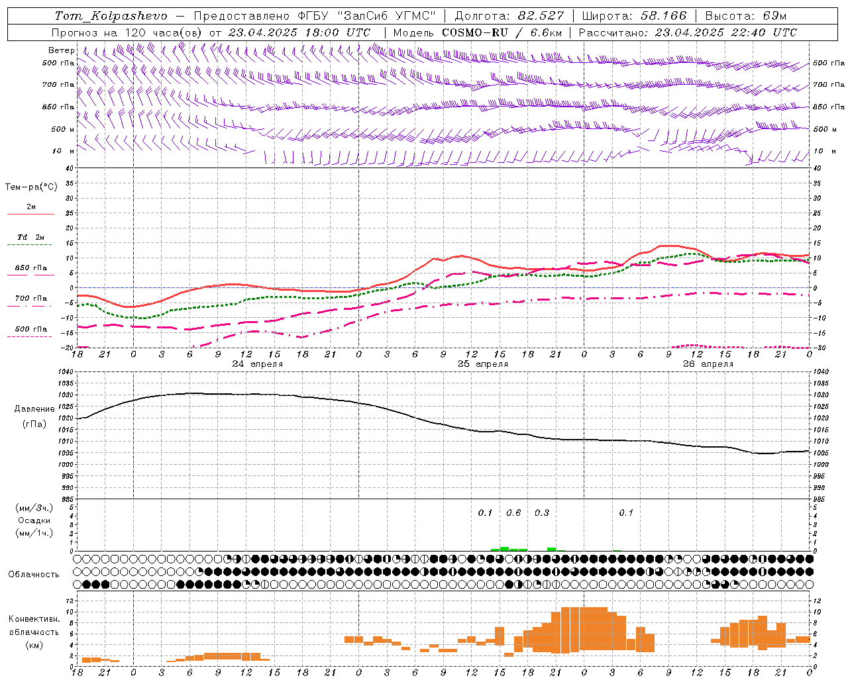The width and height of the screenshot is (848, 678).
Task: Click the forecast start '23.04.2025 18:00 UTC'
Action: point(299,32)
